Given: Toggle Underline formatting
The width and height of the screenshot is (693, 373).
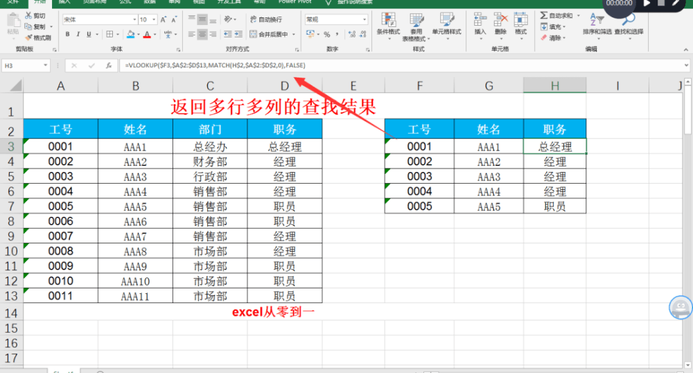Looking at the screenshot, I should 89,34.
